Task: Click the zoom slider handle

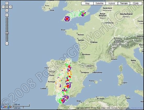Action: coord(7,33)
